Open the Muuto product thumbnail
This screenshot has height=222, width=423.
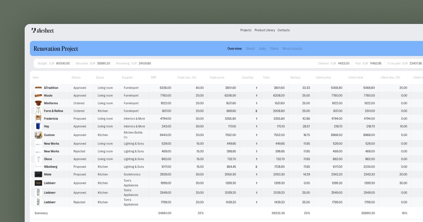(x=38, y=95)
